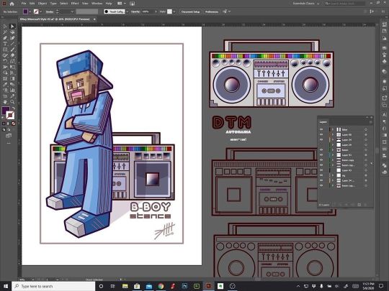This screenshot has width=389, height=291.
Task: Expand the boom layer contents
Action: click(x=333, y=150)
